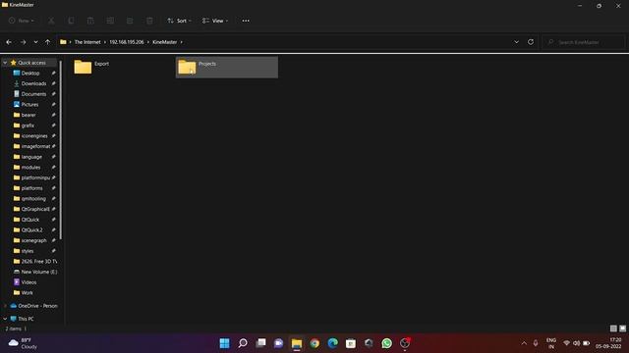Open the bearer folder in sidebar
Screen dimensions: 629x353
tap(29, 115)
